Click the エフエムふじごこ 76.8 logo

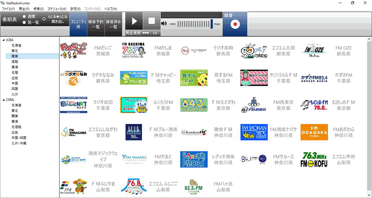point(133,187)
